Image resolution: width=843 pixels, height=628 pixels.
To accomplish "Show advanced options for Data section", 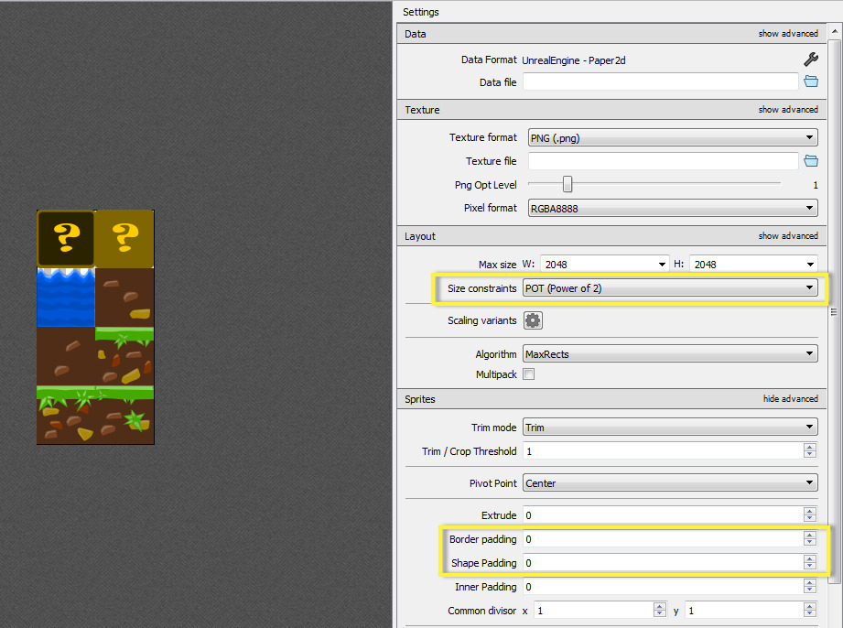I will pyautogui.click(x=788, y=33).
